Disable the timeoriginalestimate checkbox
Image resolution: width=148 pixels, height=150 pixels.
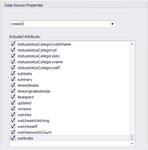click(13, 91)
